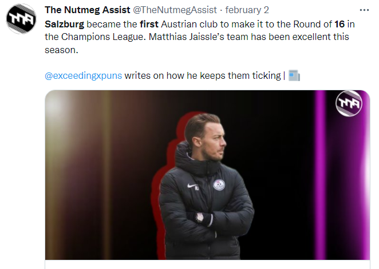Open the tweet's three-dot more menu
379x269 pixels.
(364, 10)
